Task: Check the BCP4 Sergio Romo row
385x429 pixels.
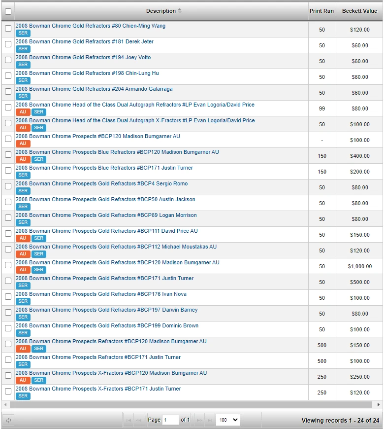Action: (8, 186)
